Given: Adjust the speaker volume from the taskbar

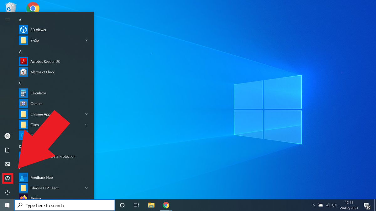Looking at the screenshot, I should coord(335,205).
